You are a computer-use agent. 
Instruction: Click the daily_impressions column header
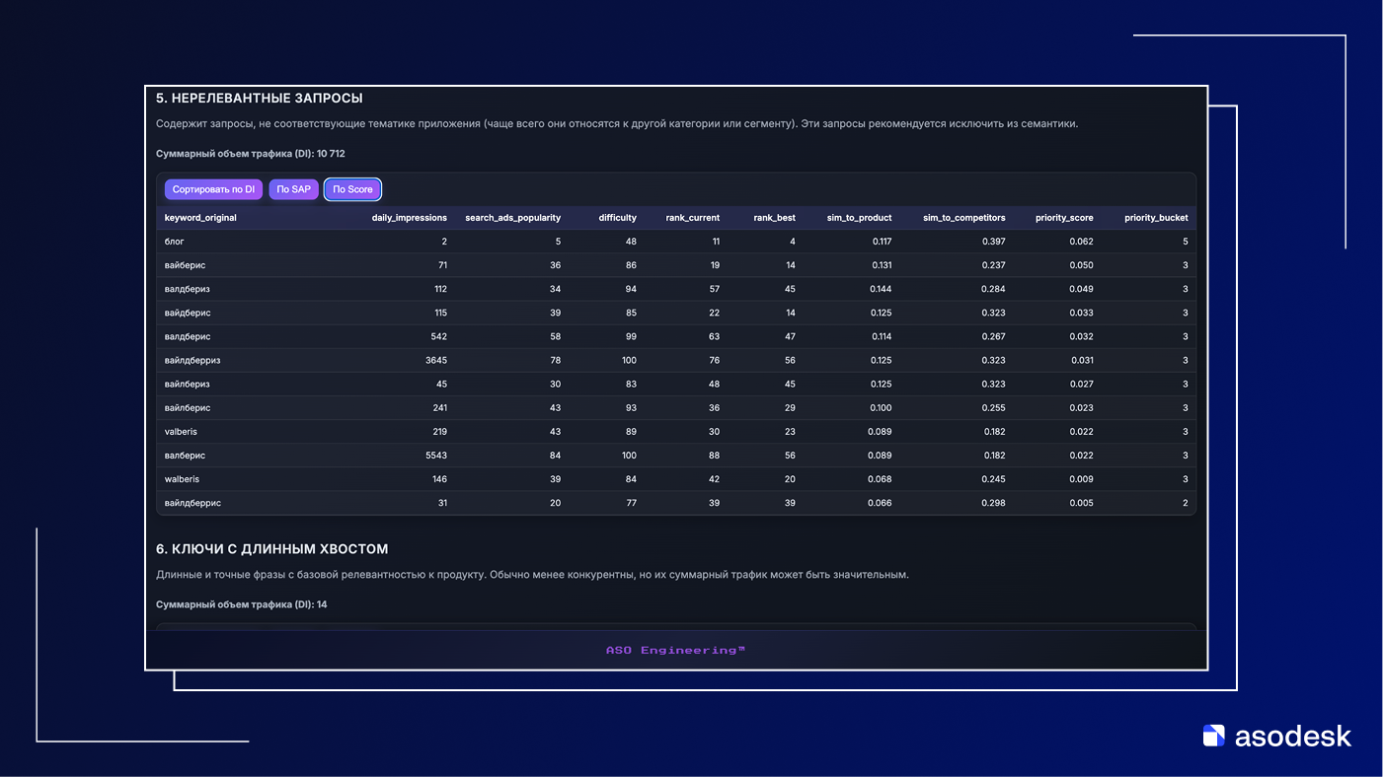tap(409, 218)
